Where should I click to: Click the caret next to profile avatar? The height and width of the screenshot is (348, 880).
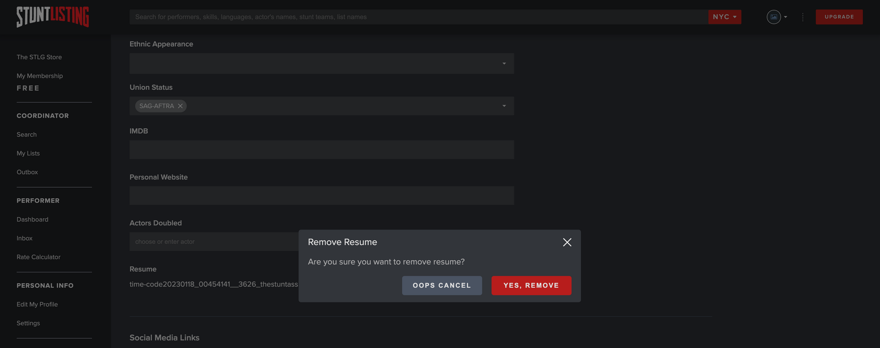click(785, 17)
